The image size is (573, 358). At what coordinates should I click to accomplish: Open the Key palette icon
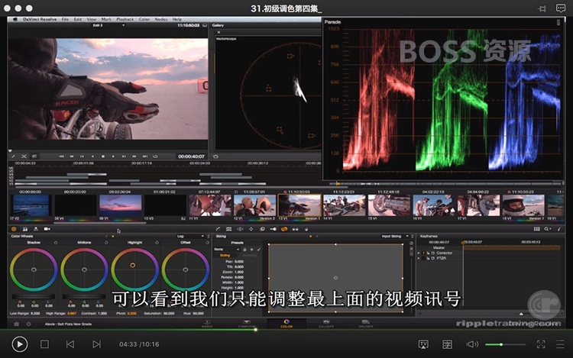pyautogui.click(x=273, y=229)
